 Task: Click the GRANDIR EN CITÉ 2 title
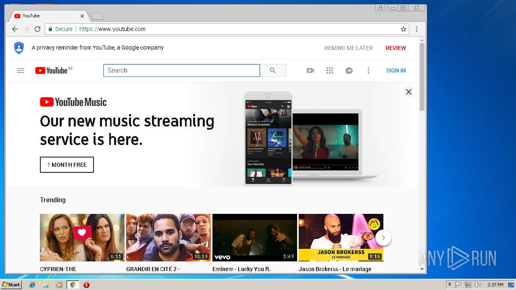pyautogui.click(x=153, y=269)
